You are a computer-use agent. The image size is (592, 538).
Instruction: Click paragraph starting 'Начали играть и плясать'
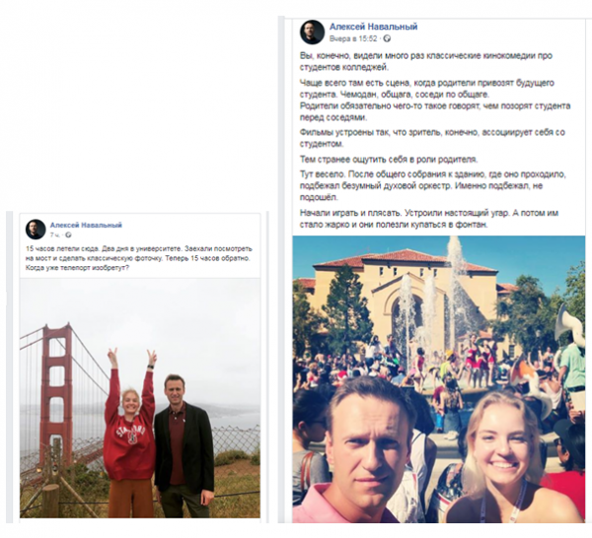coord(429,219)
